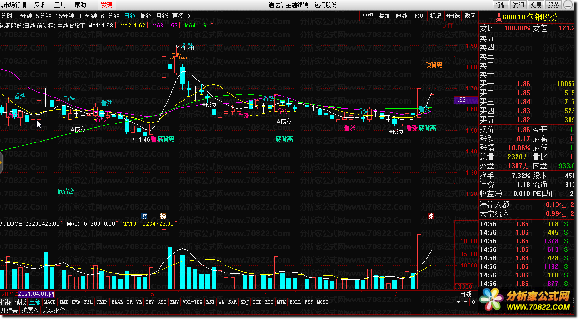The width and height of the screenshot is (579, 319).
Task: Select the BRAR indicator
Action: coord(117,302)
